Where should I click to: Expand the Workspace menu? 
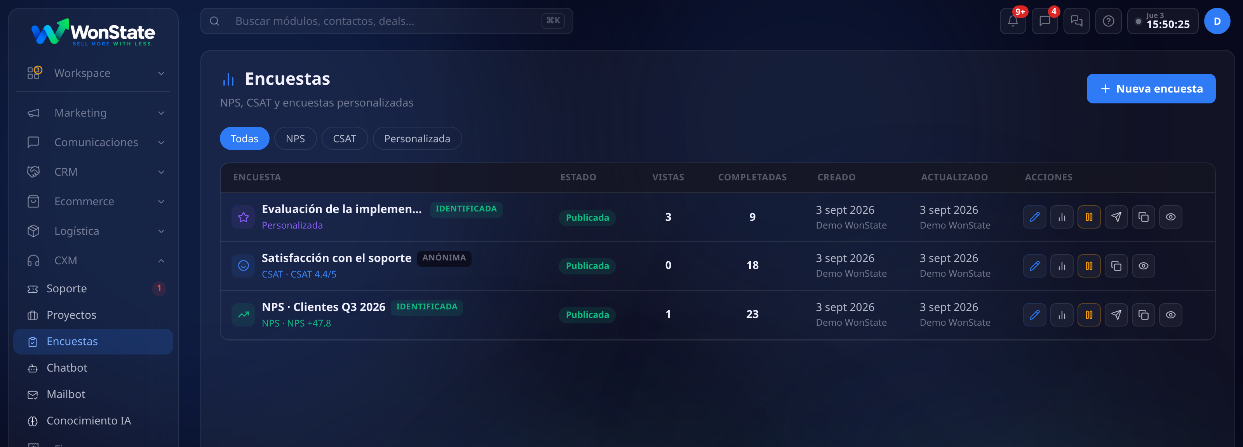(x=93, y=73)
